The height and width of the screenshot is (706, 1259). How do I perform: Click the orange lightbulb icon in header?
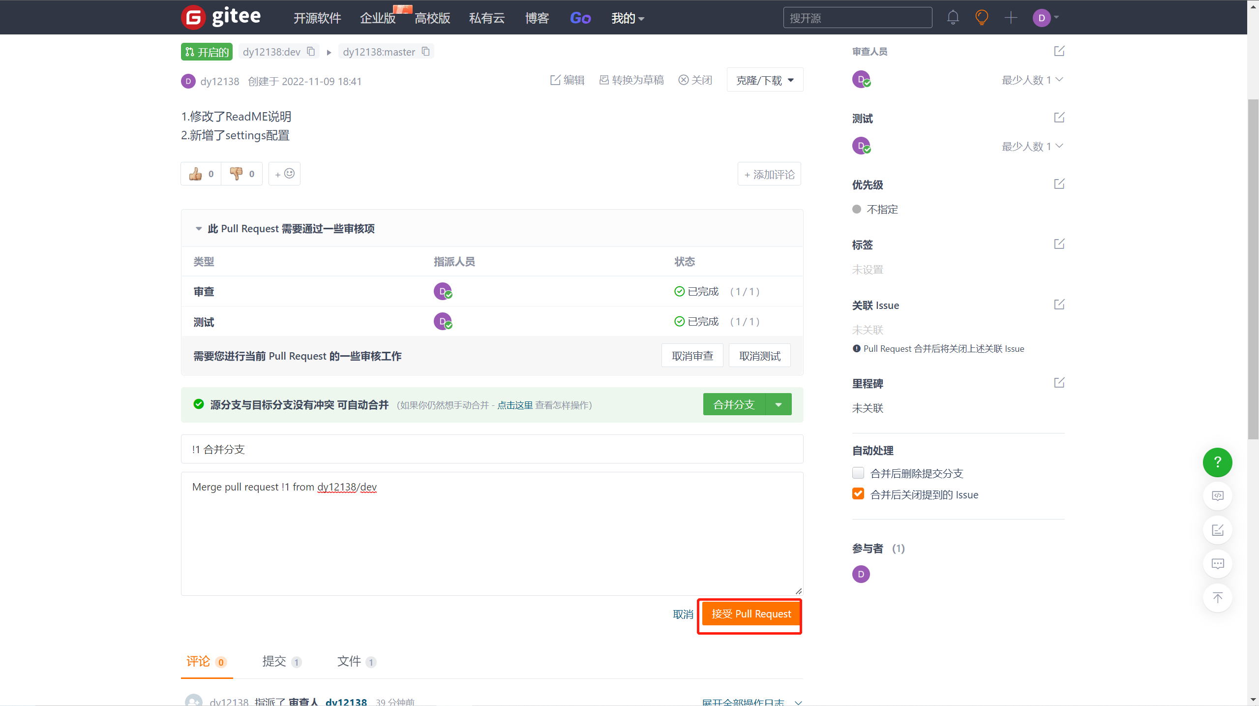(x=982, y=18)
